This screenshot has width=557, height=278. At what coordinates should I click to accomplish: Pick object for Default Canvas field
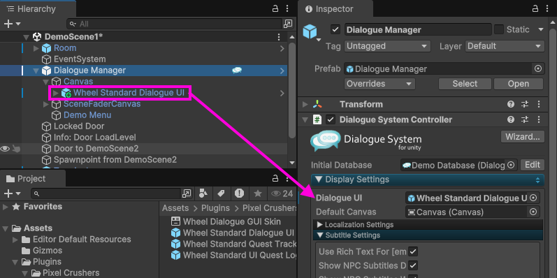pos(533,212)
